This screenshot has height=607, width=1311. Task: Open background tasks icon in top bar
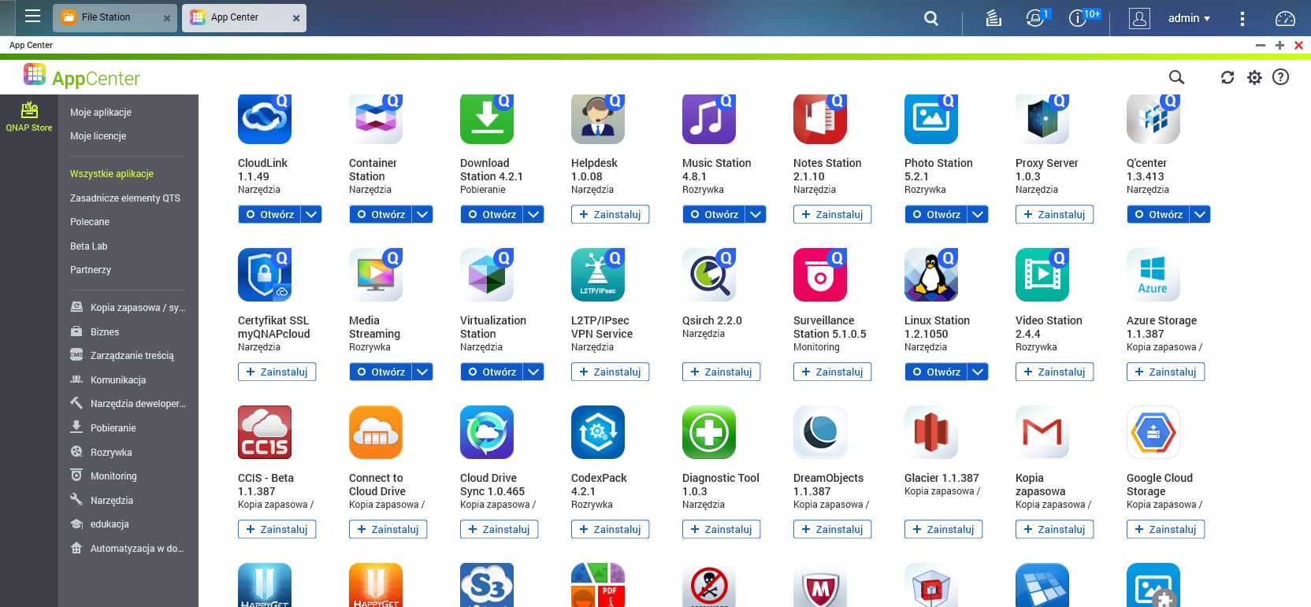click(x=993, y=18)
